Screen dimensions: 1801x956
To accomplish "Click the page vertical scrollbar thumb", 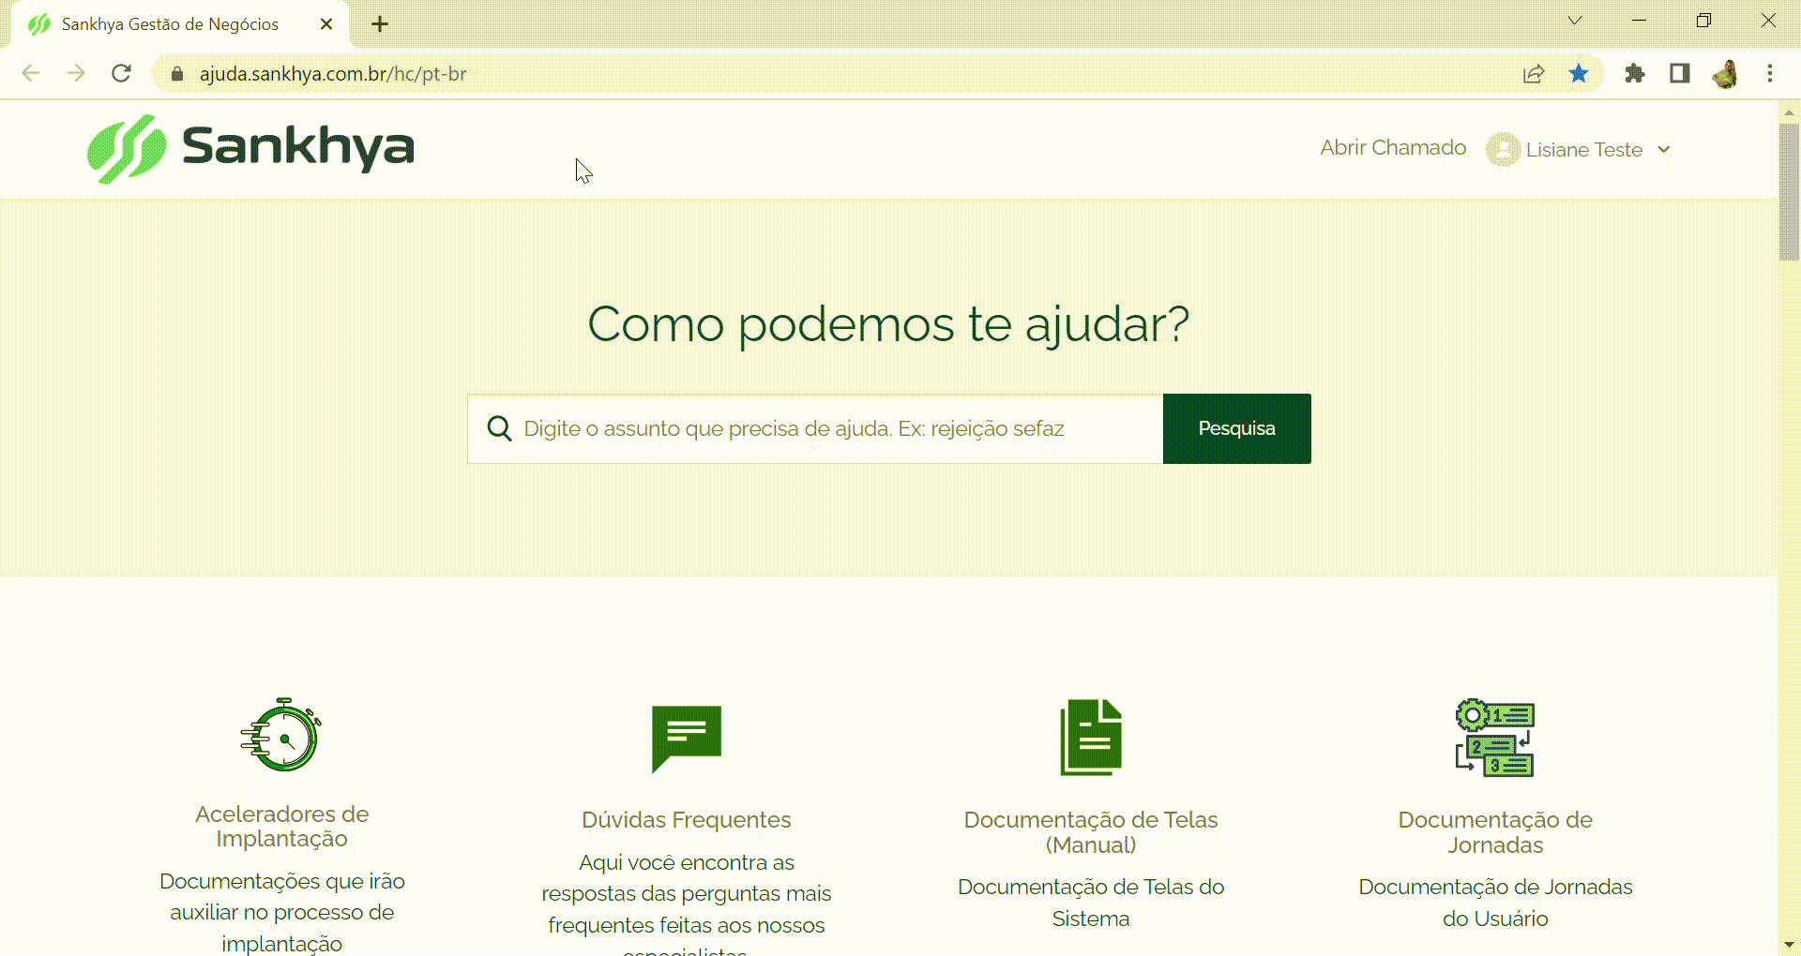I will 1789,191.
